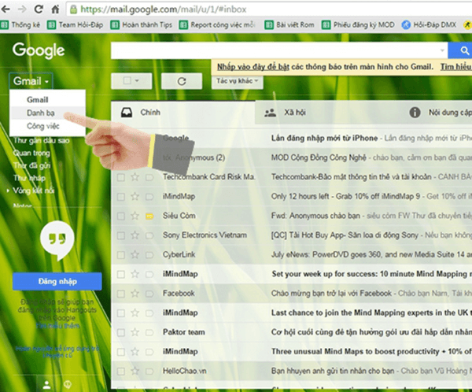Click the blue 'Đăng nhập' button
The height and width of the screenshot is (392, 472).
(x=57, y=282)
